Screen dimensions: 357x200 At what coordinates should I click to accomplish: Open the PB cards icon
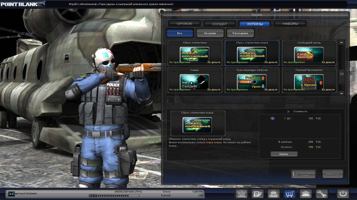pos(258,194)
